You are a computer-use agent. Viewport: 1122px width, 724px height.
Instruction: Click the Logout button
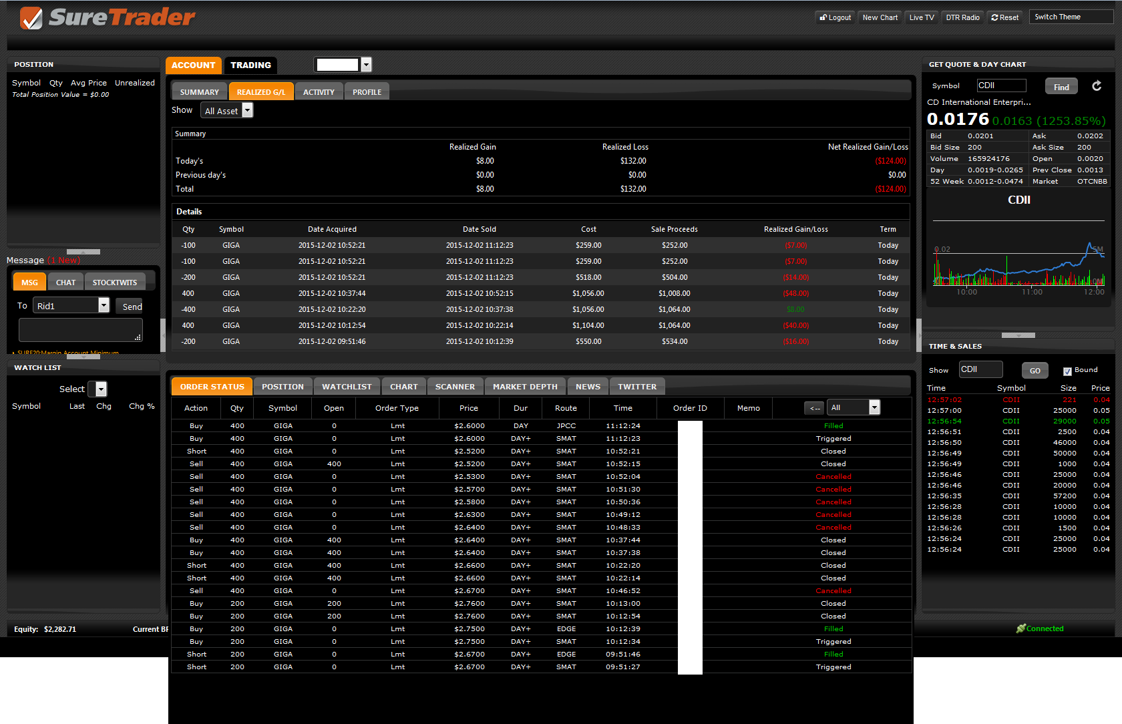(x=835, y=17)
